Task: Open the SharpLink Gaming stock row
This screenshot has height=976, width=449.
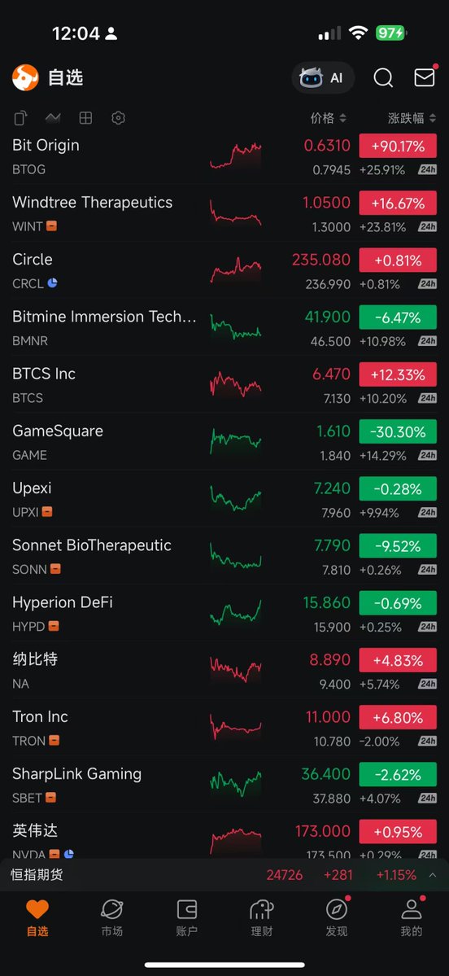Action: [x=224, y=784]
